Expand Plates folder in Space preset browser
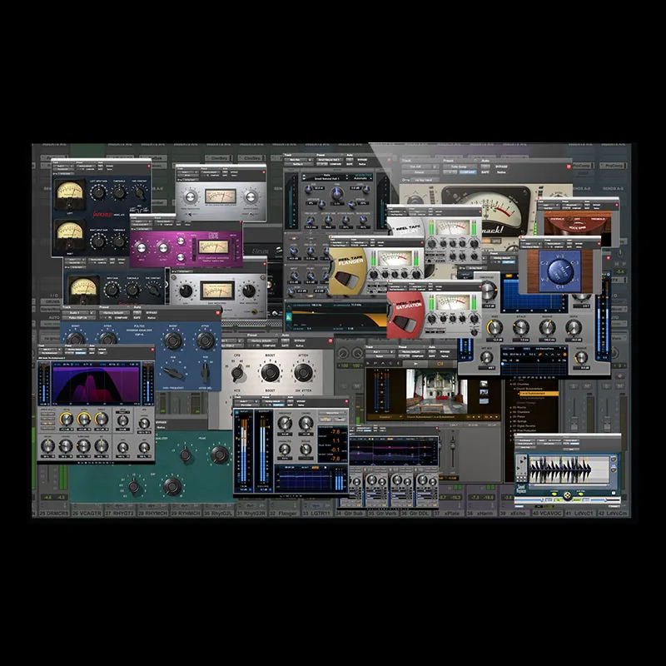The height and width of the screenshot is (666, 666). (512, 417)
